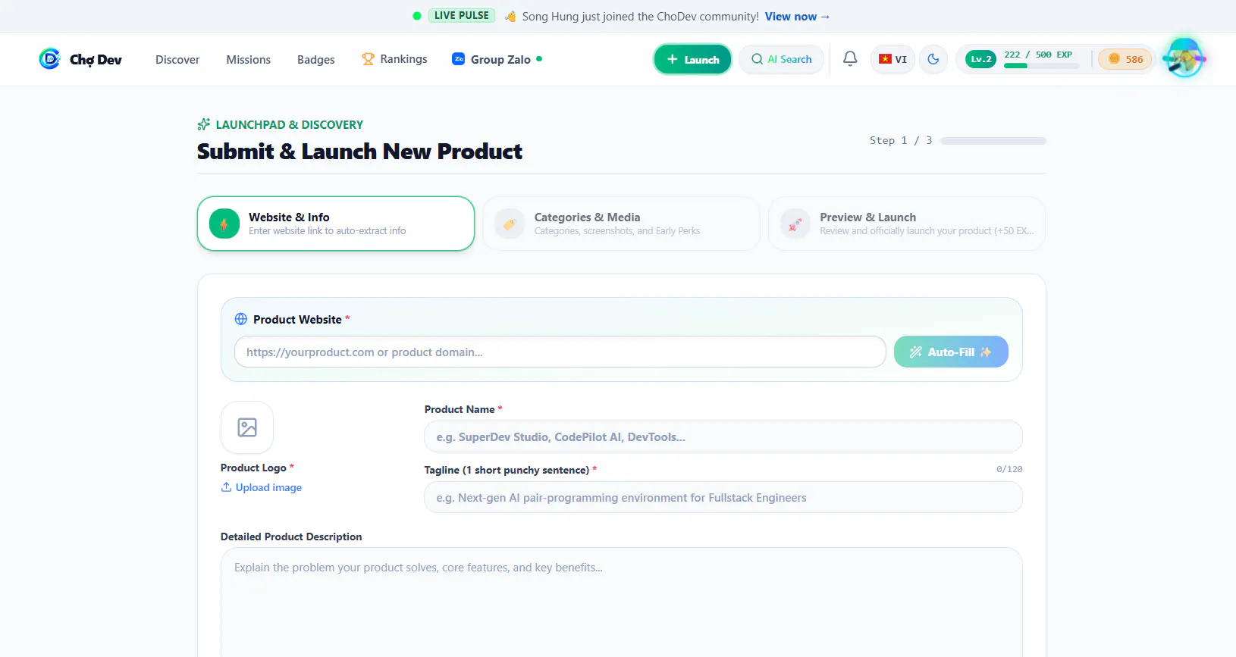
Task: Click the green Launch button
Action: click(692, 59)
